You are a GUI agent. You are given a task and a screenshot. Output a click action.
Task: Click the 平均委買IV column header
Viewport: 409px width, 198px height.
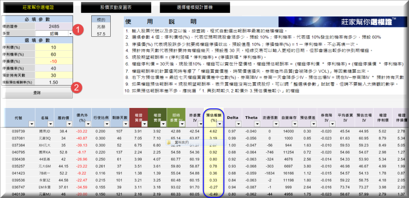[345, 117]
